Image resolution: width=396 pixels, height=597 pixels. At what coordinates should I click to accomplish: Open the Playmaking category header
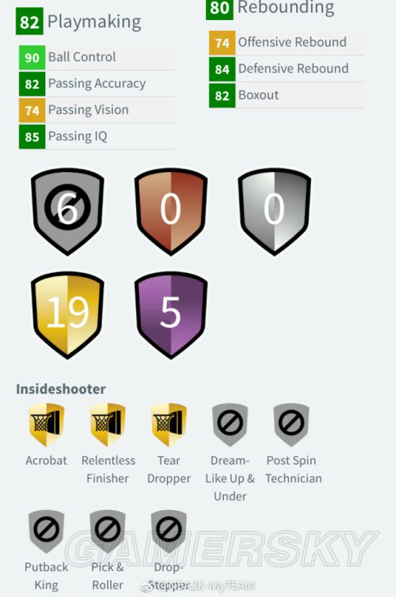(78, 22)
